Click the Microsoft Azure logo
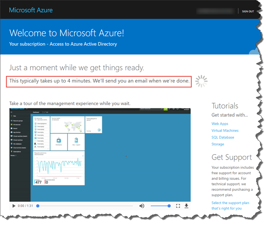The image size is (268, 225). tap(31, 10)
